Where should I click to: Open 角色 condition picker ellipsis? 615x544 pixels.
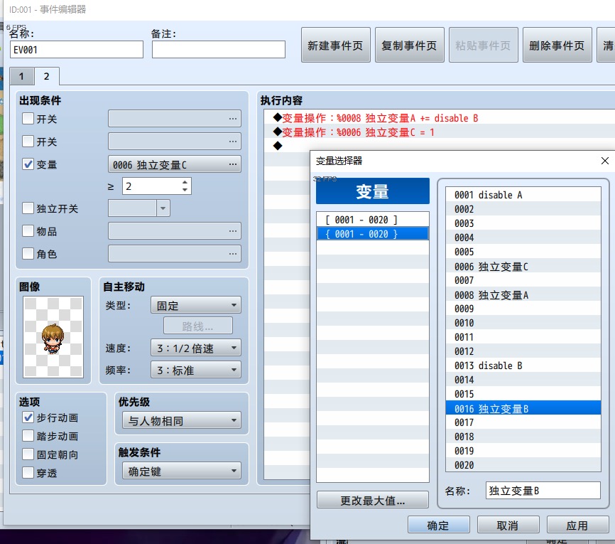(x=233, y=254)
